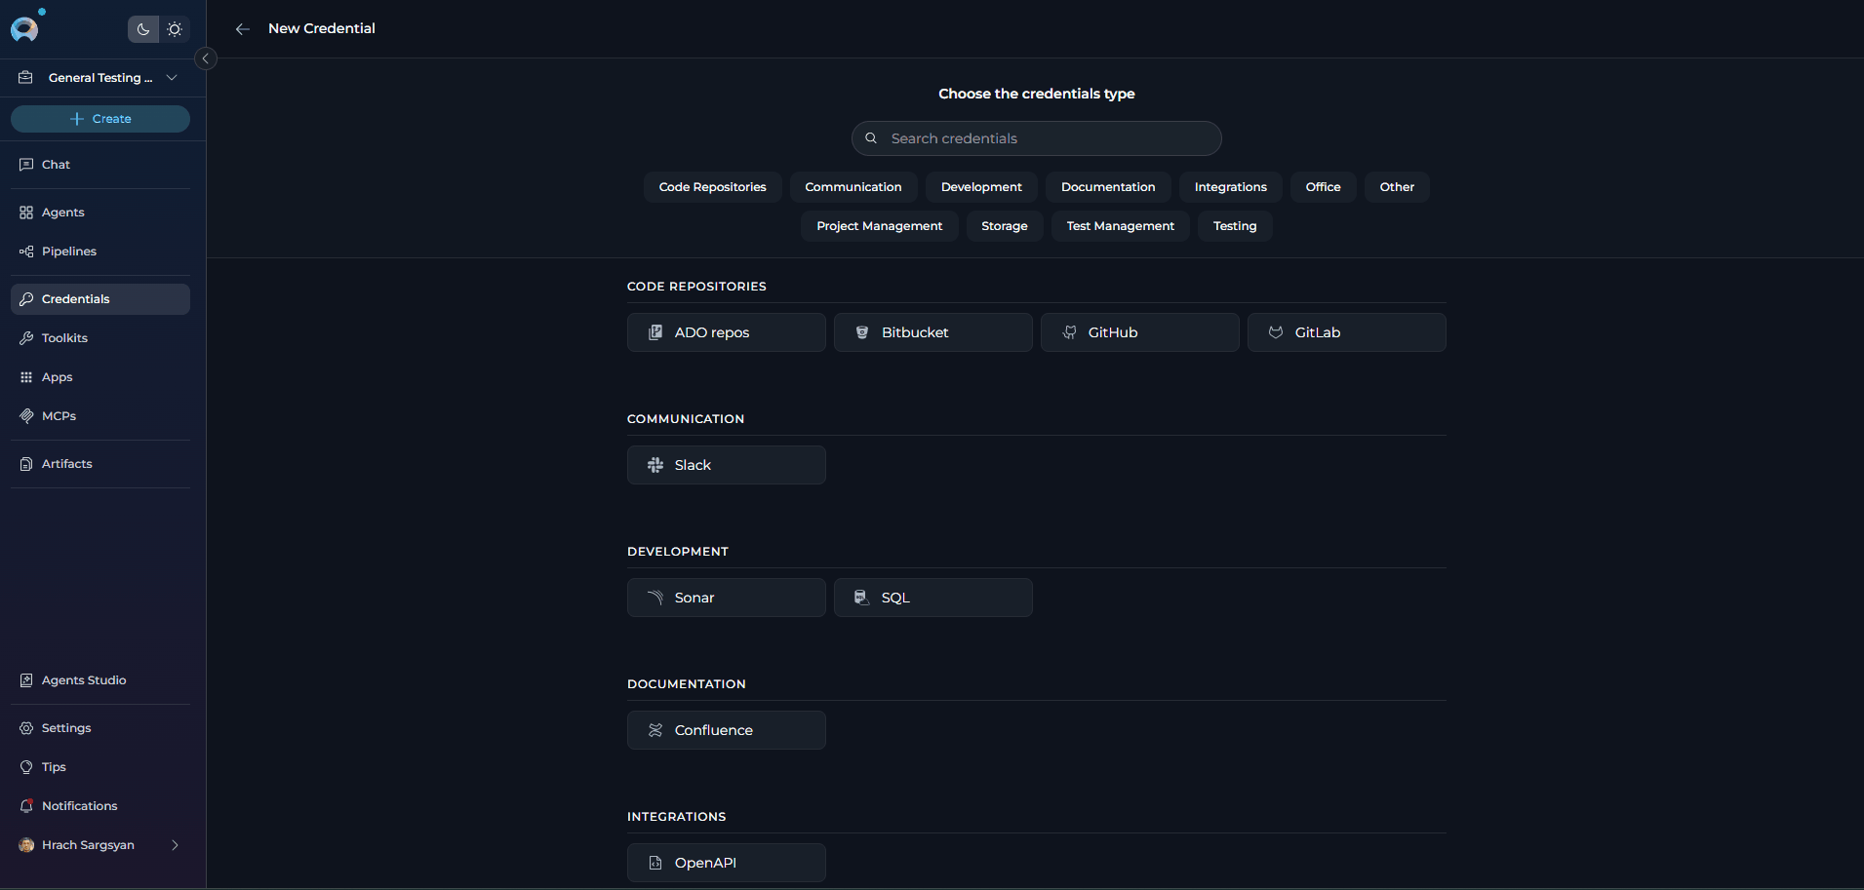
Task: Open Artifacts in the sidebar
Action: click(100, 464)
